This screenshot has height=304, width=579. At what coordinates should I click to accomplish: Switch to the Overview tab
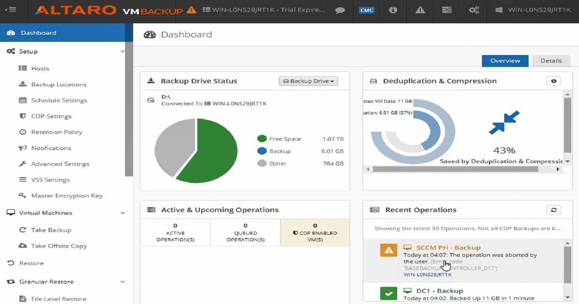[x=505, y=61]
